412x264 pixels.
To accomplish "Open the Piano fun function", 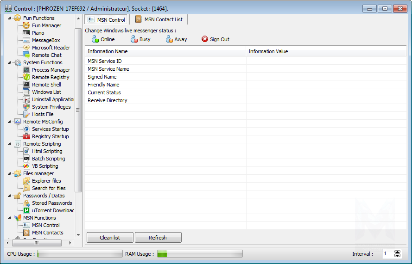I will pyautogui.click(x=38, y=33).
